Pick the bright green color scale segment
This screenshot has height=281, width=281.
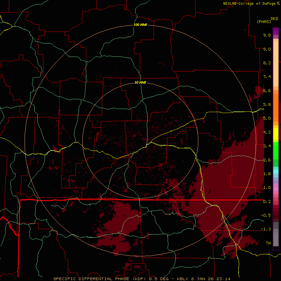coord(276,151)
